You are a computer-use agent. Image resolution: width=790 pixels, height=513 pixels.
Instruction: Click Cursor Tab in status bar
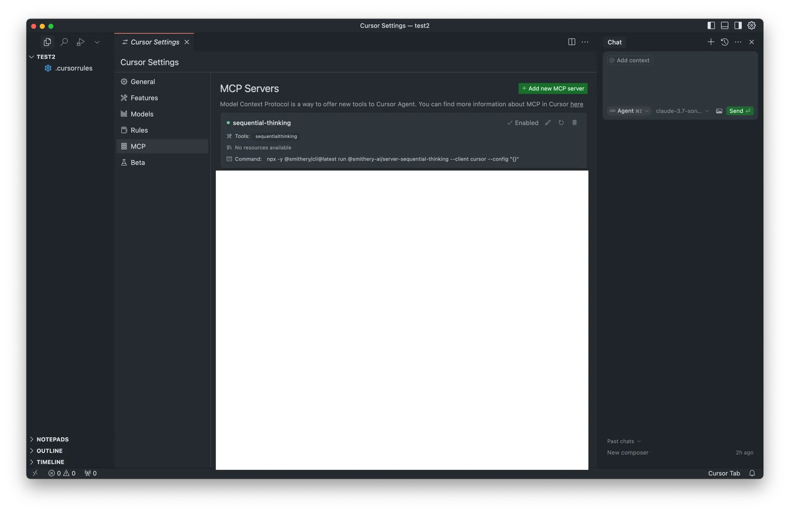tap(724, 473)
